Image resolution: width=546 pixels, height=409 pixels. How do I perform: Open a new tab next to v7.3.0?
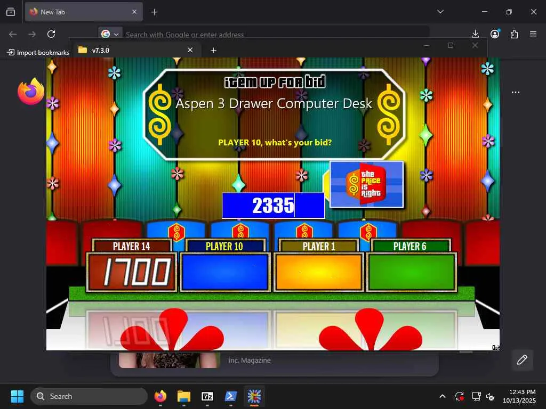click(213, 51)
